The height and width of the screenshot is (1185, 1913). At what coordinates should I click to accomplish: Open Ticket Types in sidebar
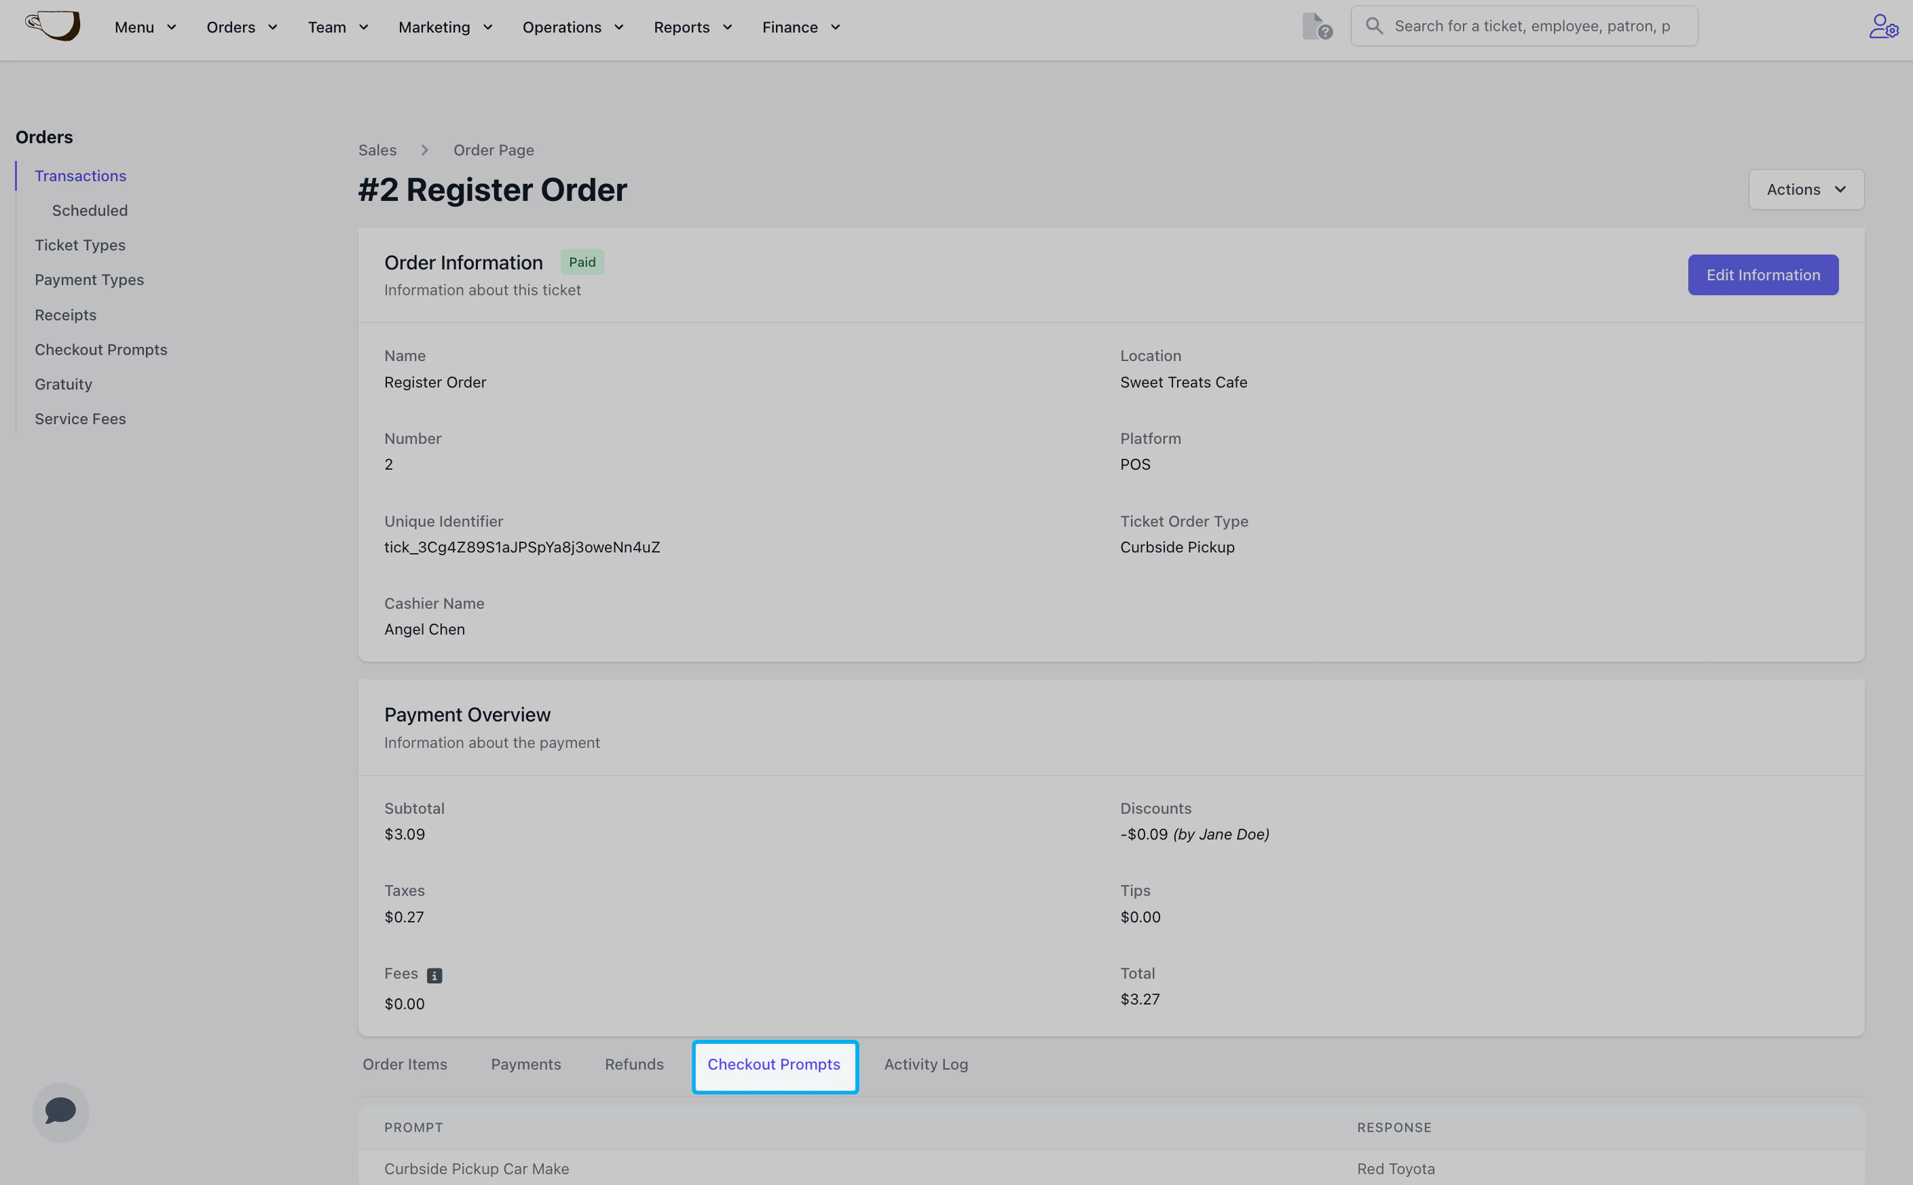[80, 245]
